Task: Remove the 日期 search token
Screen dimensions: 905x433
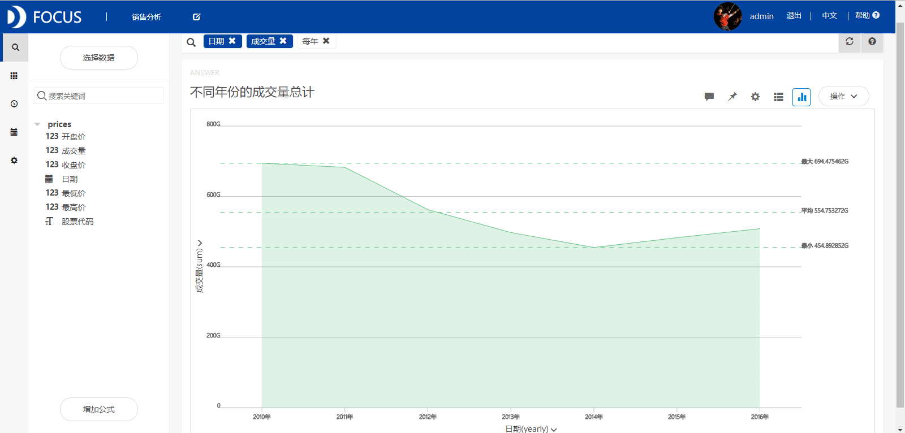Action: coord(232,41)
